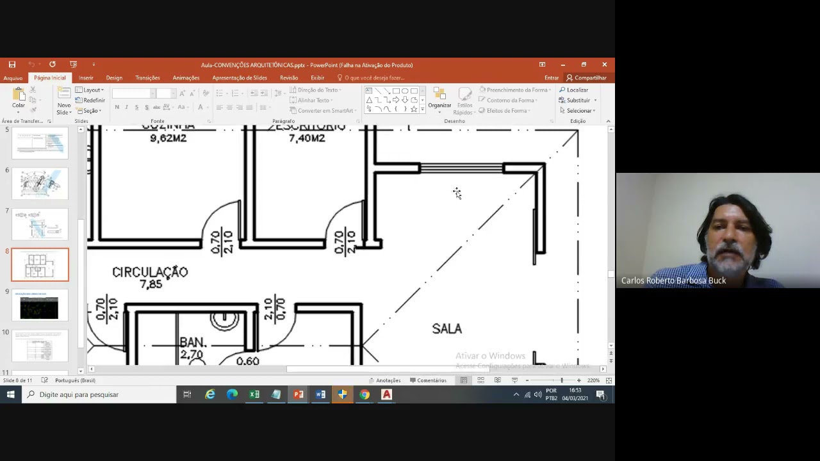Screen dimensions: 820x461
Task: Go to the Apresentação de Slides tab
Action: 240,78
